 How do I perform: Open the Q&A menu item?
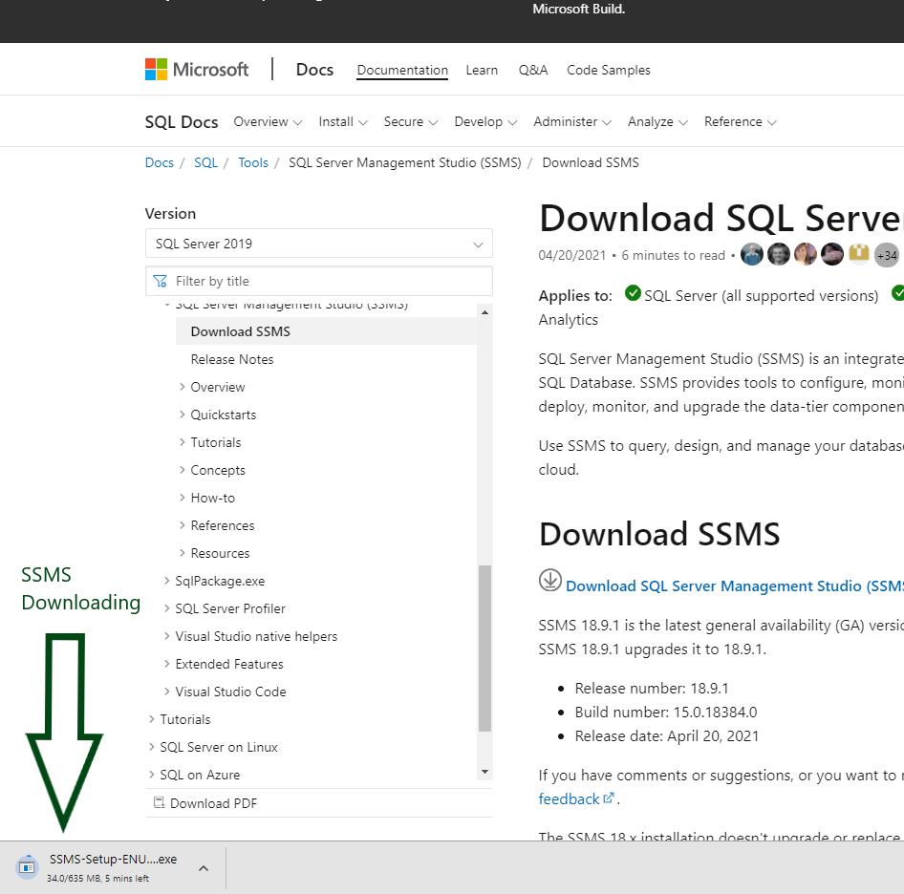(x=532, y=70)
